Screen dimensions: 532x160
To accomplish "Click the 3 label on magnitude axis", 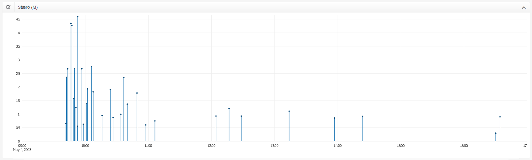I will coord(19,60).
